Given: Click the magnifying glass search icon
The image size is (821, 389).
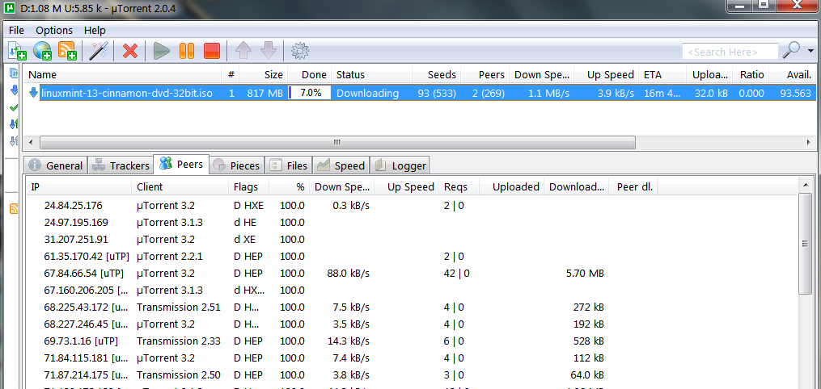Looking at the screenshot, I should (x=792, y=51).
